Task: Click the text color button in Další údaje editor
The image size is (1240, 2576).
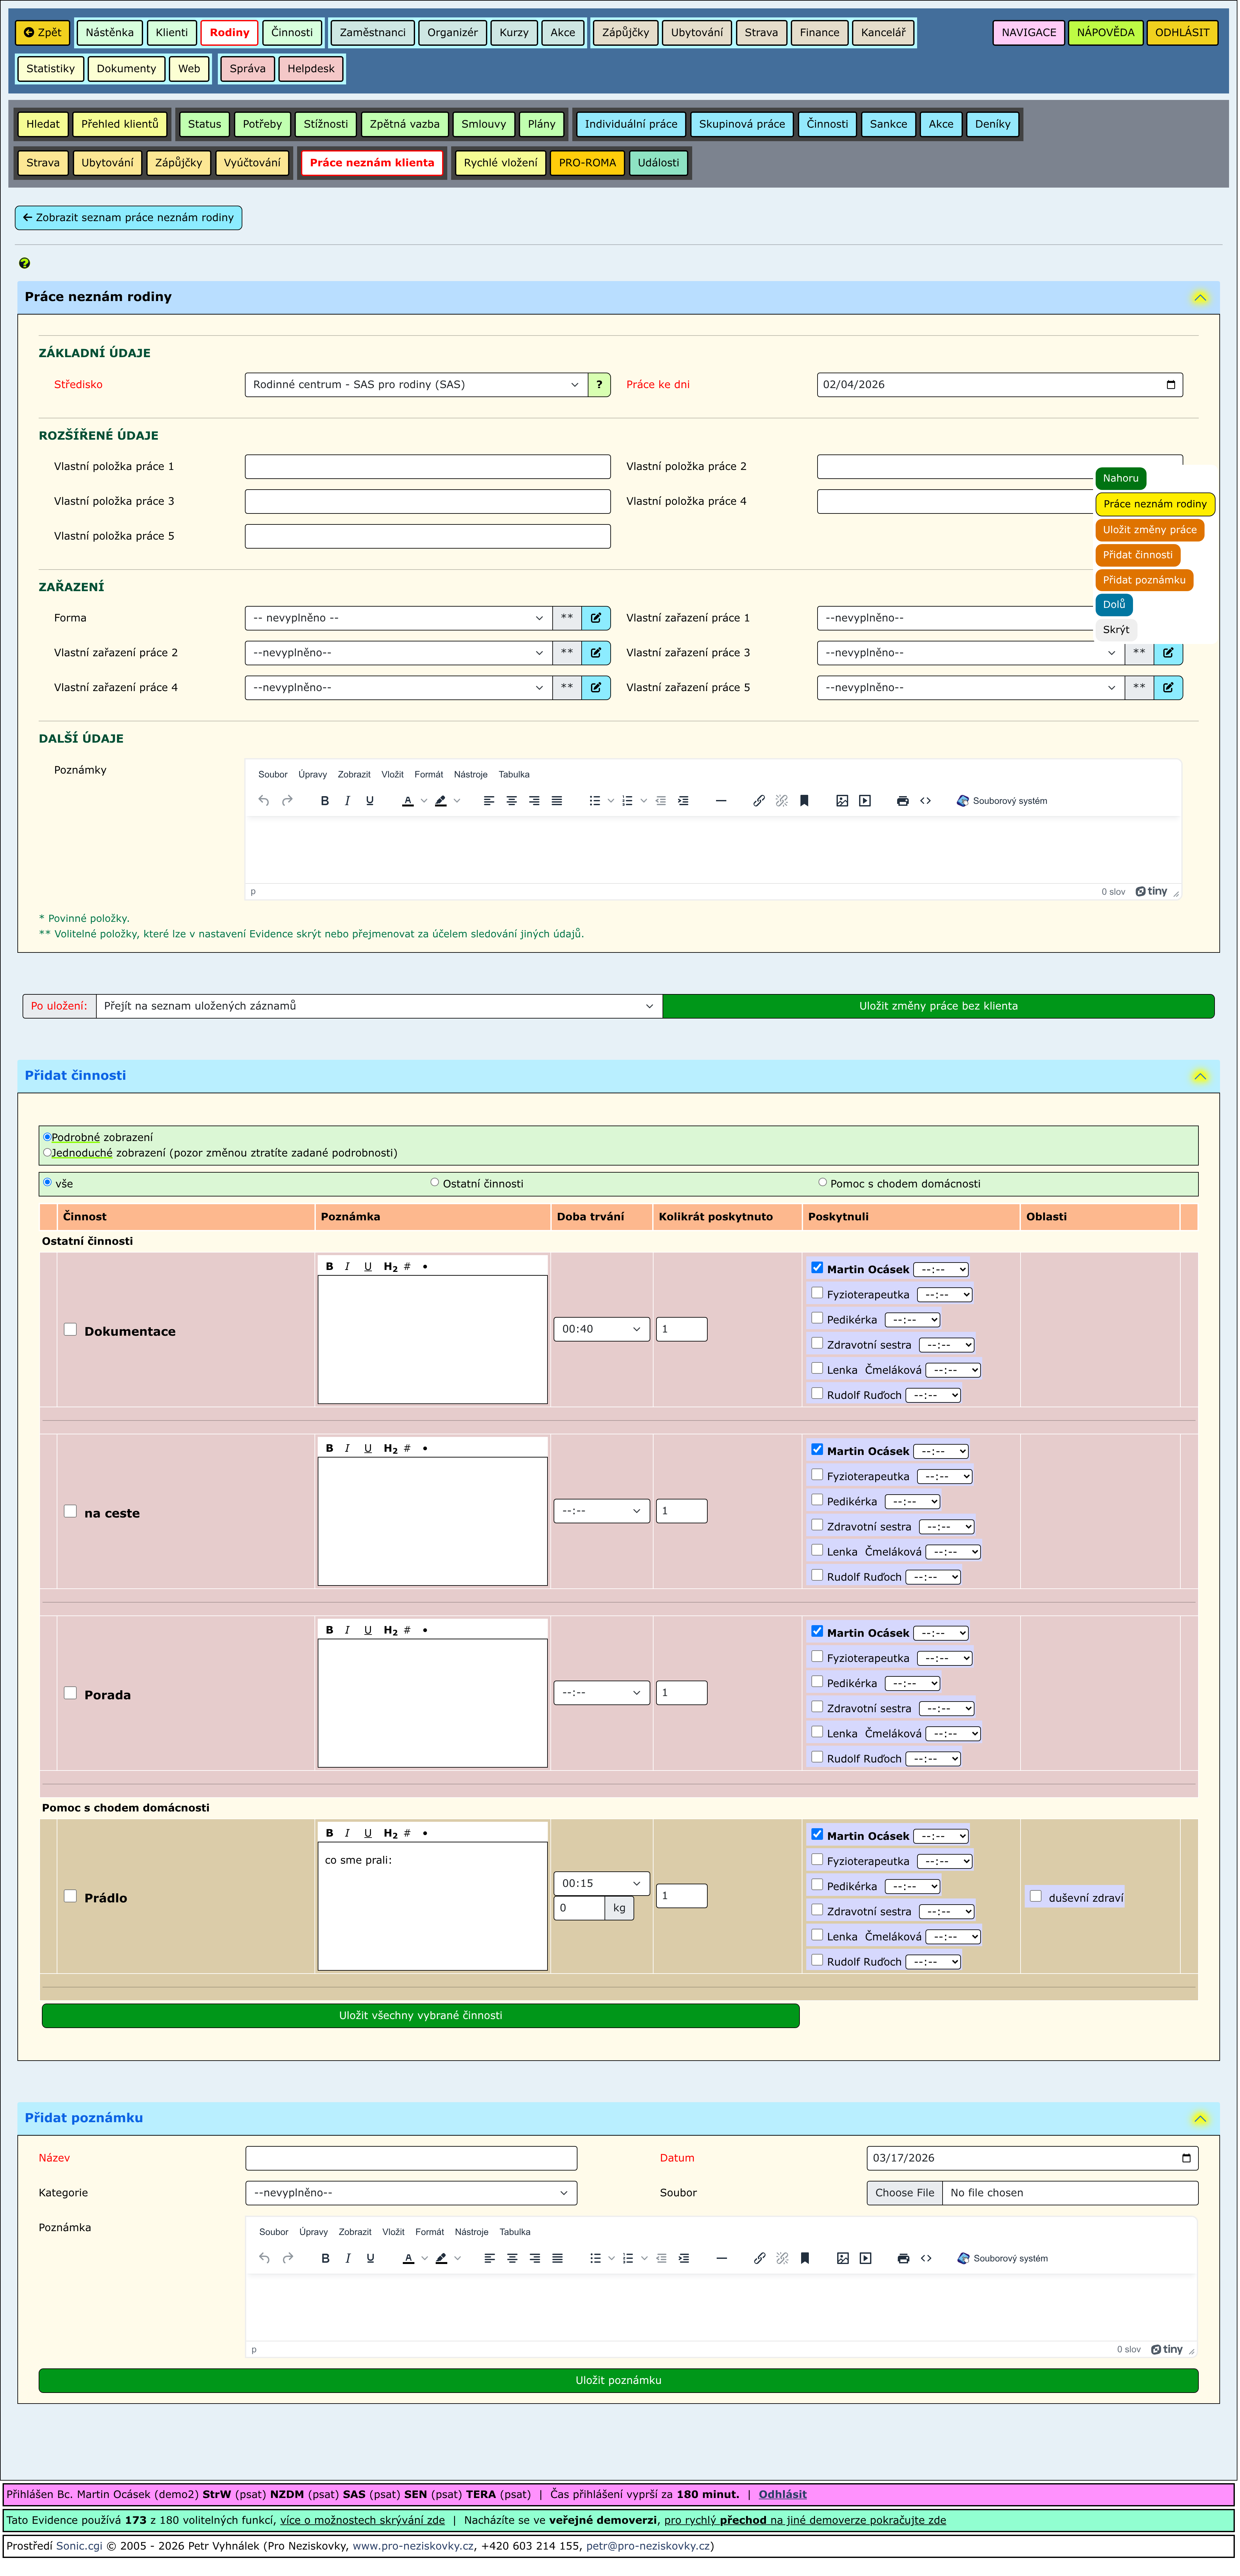Action: point(407,801)
